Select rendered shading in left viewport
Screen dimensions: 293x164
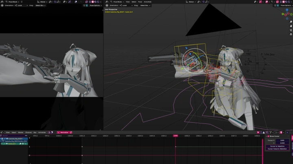pos(98,2)
